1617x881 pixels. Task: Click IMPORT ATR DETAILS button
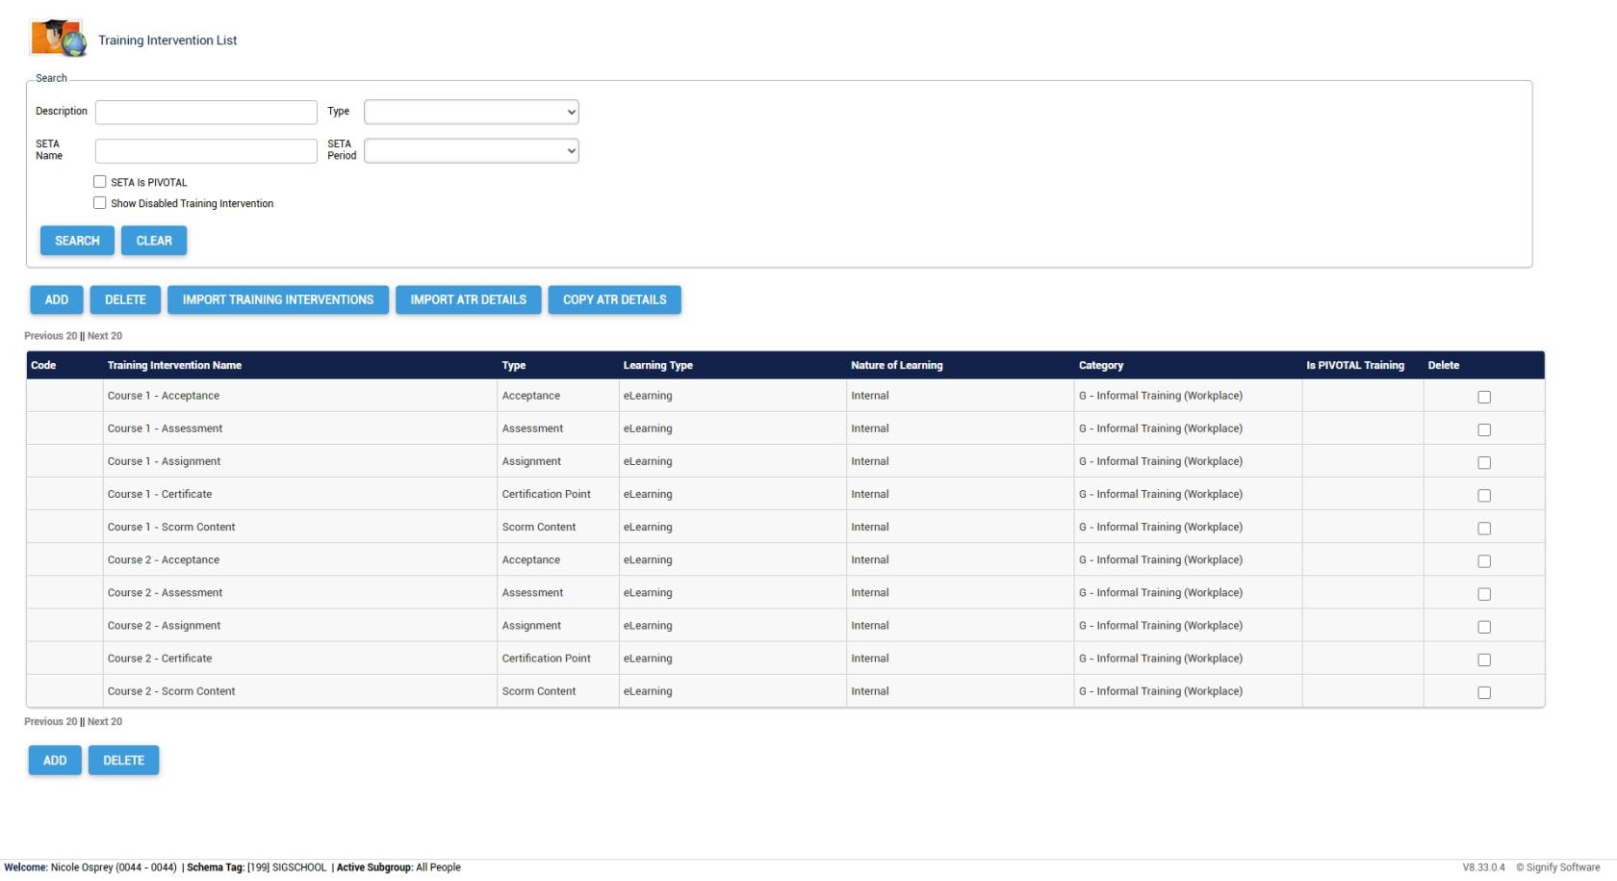(x=469, y=299)
